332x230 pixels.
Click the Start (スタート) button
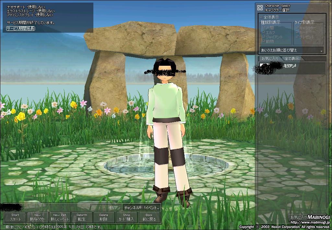(15, 217)
